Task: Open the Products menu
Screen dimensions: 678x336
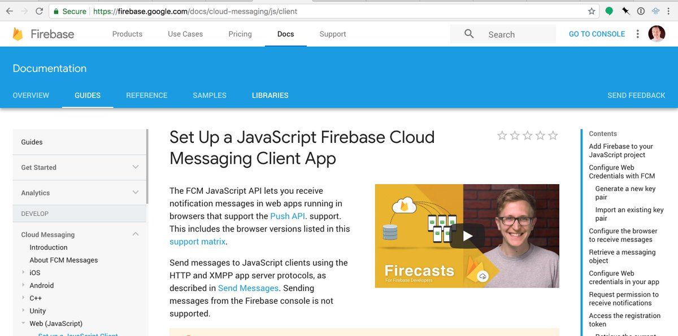Action: pyautogui.click(x=127, y=34)
